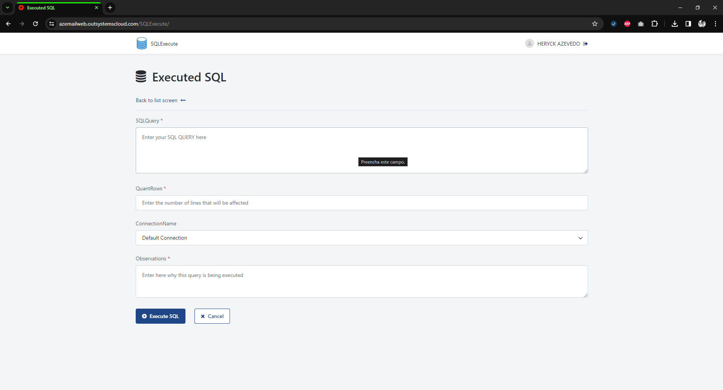Viewport: 723px width, 390px height.
Task: Click the Cancel button
Action: coord(212,316)
